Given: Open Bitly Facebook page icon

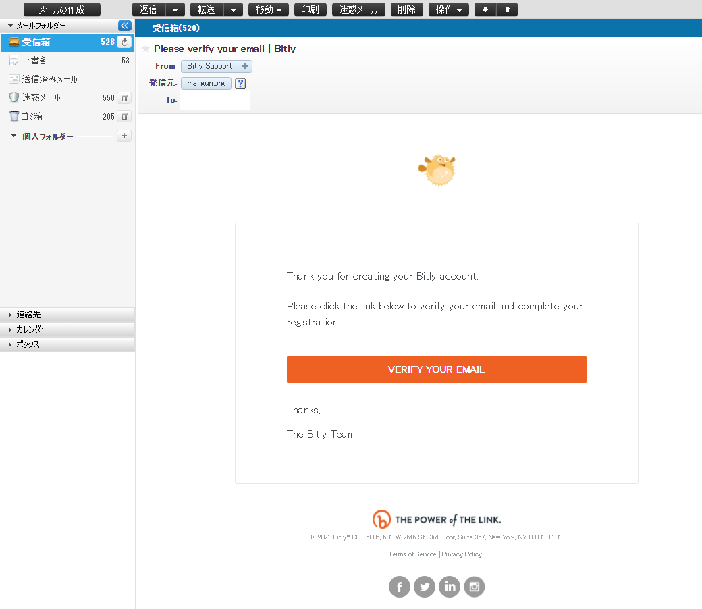Looking at the screenshot, I should [400, 587].
